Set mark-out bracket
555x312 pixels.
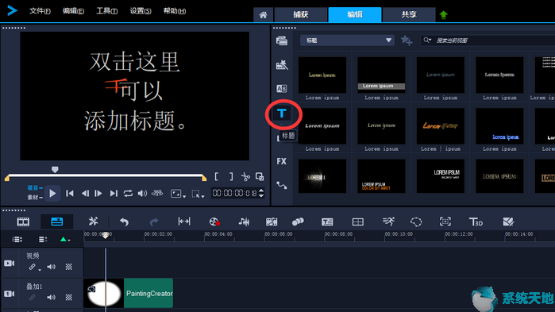(231, 176)
